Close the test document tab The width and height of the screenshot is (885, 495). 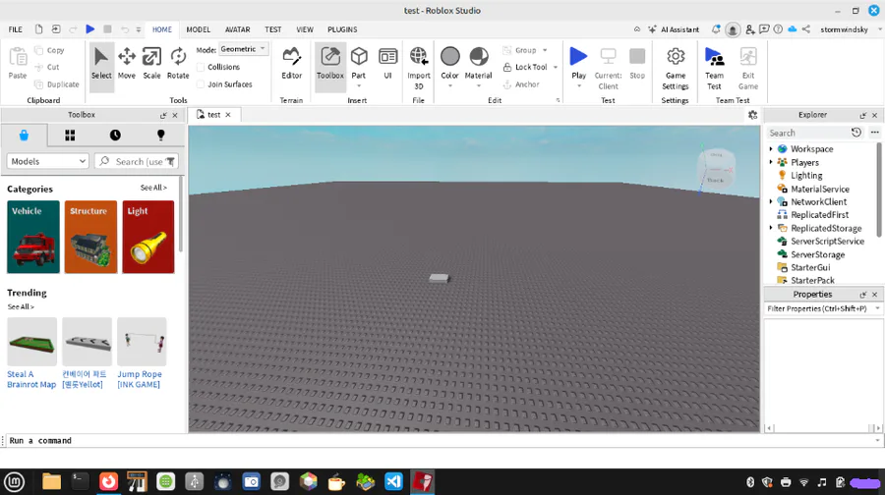[x=228, y=115]
